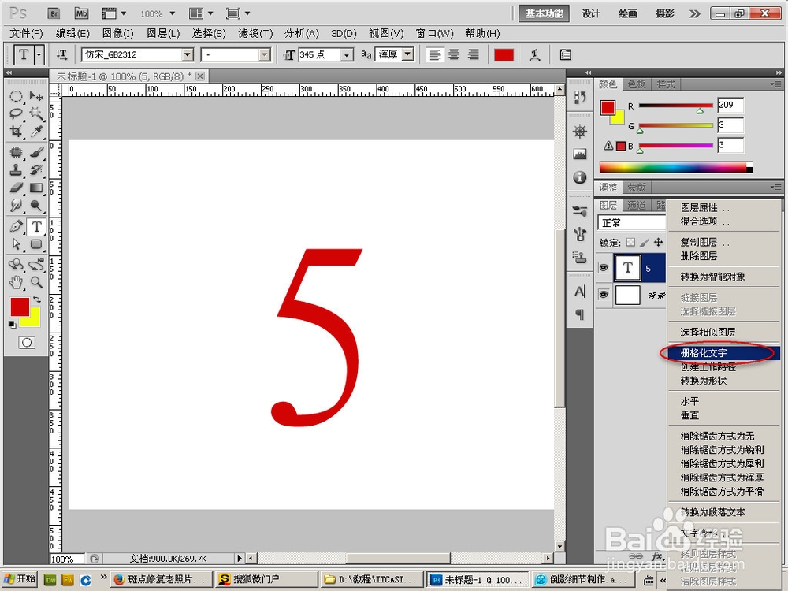This screenshot has width=788, height=591.
Task: Open the anti-aliasing method dropdown
Action: (x=408, y=54)
